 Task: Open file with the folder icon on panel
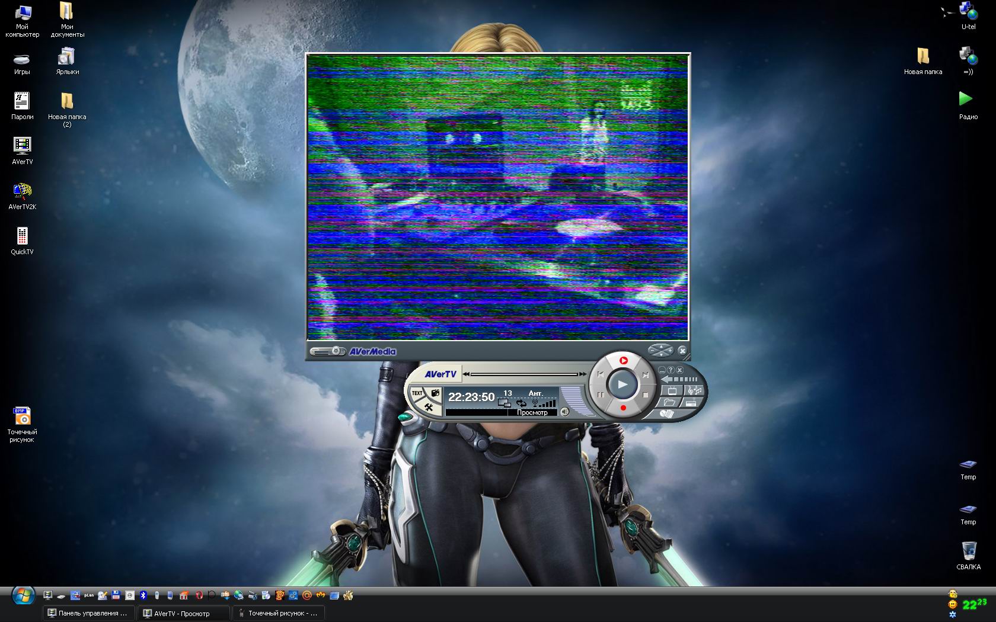[669, 403]
